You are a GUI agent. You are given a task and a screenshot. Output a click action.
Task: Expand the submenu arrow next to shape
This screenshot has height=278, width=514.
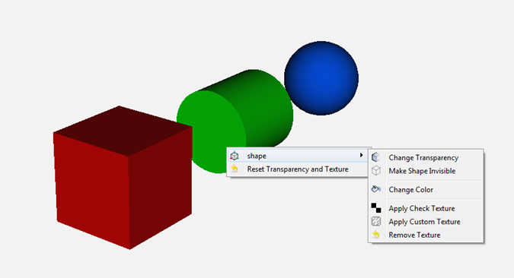[361, 155]
